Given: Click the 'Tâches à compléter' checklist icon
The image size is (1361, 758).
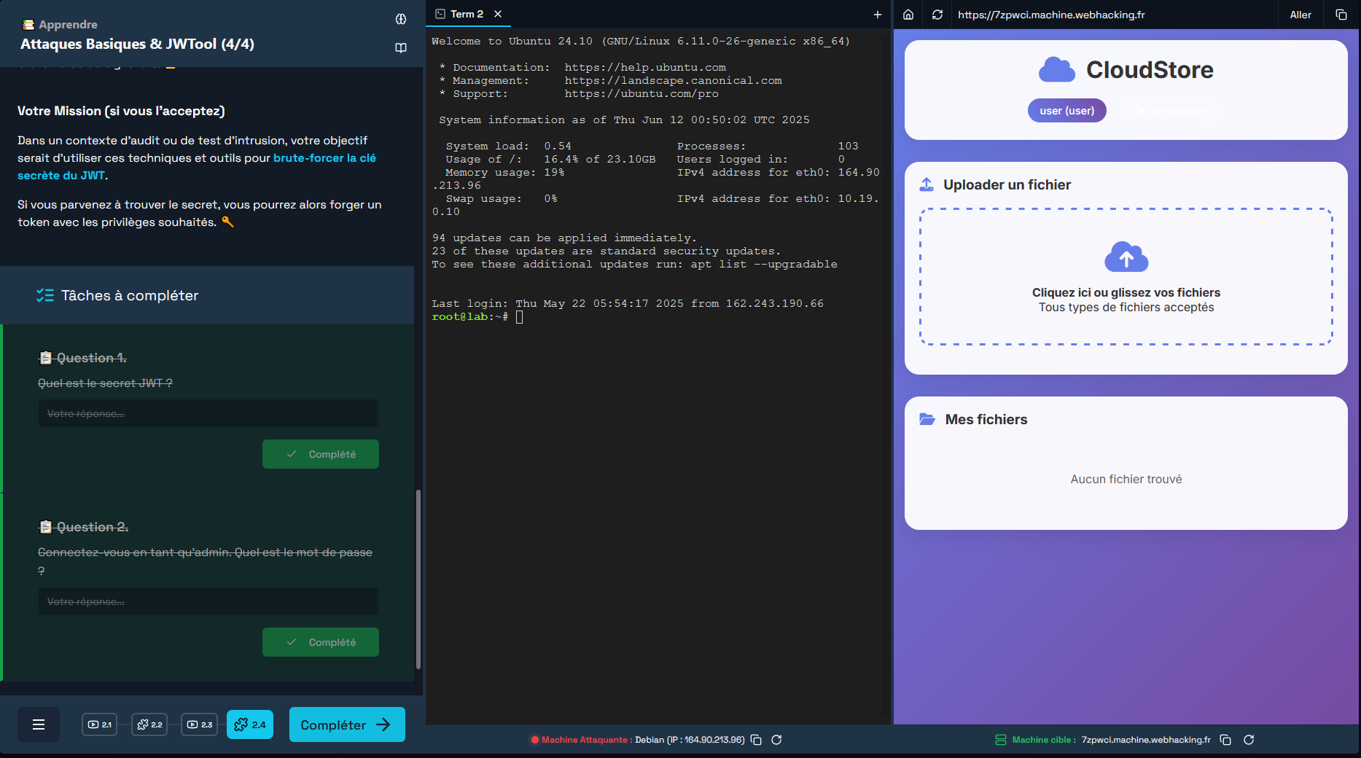Looking at the screenshot, I should [x=45, y=295].
